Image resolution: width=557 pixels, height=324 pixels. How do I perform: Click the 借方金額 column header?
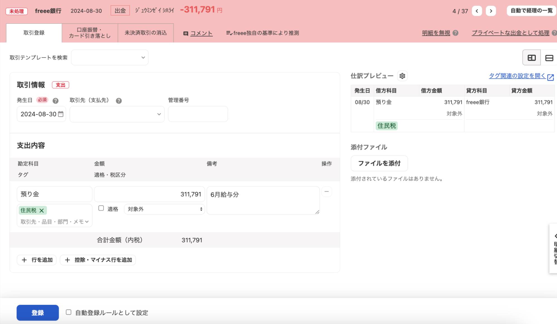[x=431, y=91]
